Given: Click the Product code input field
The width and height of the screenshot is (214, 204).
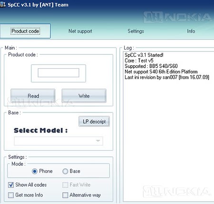Looking at the screenshot, I should coord(58,73).
